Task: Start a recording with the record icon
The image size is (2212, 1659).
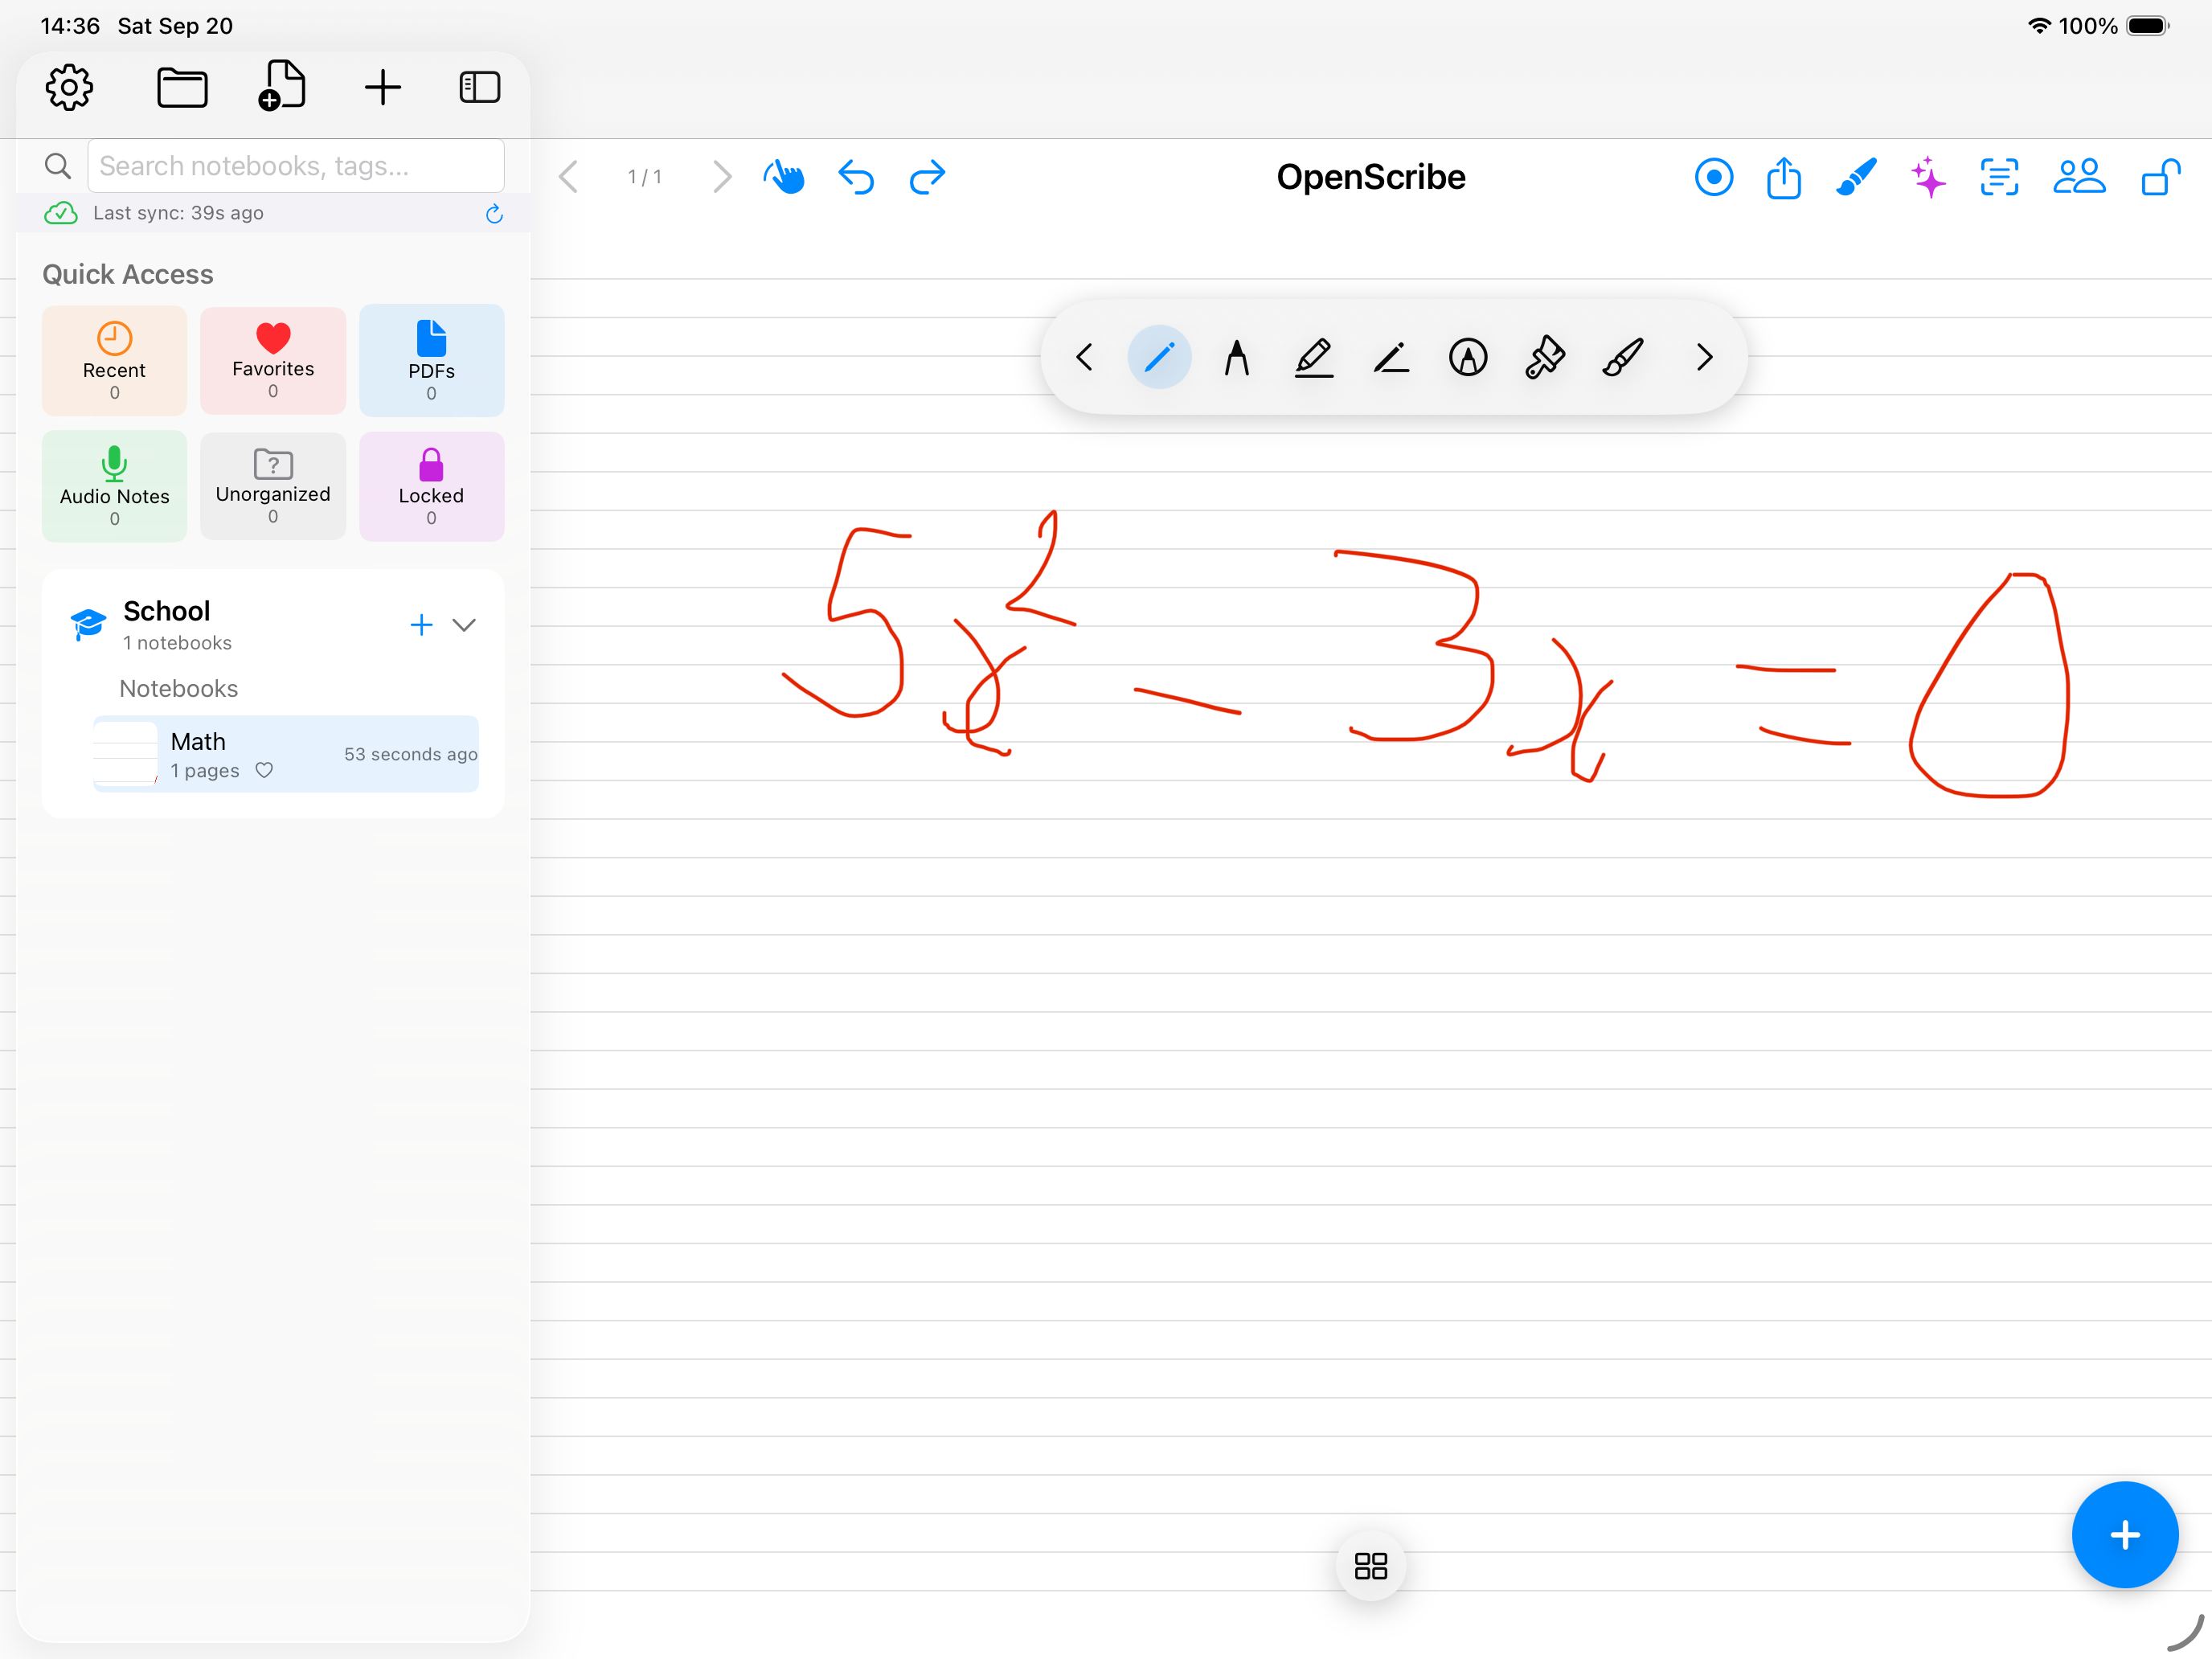Action: coord(1713,177)
